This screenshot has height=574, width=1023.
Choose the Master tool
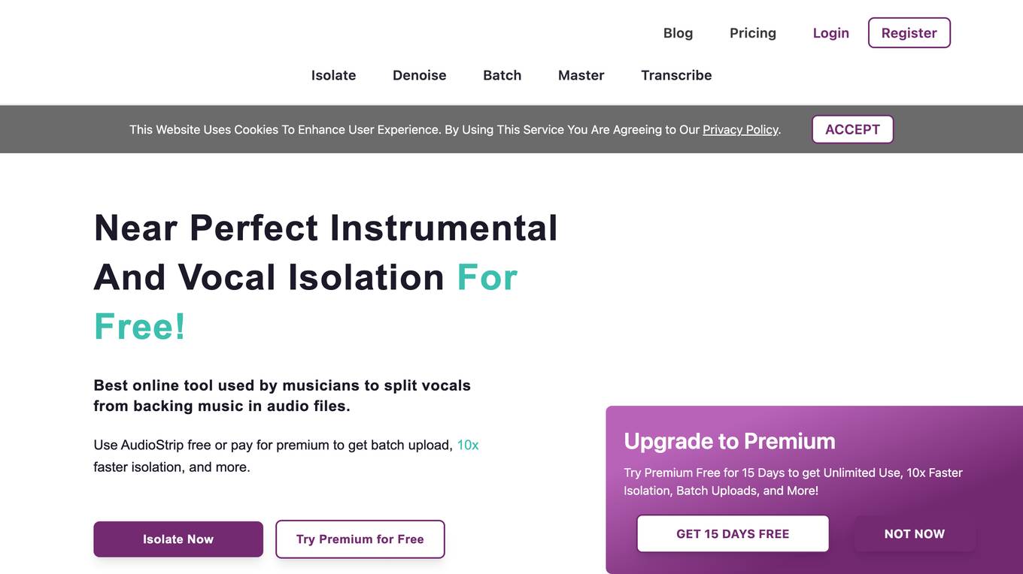click(x=581, y=75)
